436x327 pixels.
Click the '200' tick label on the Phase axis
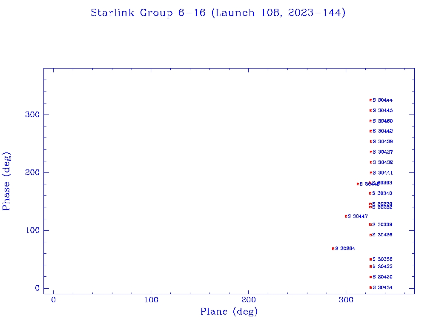[32, 172]
